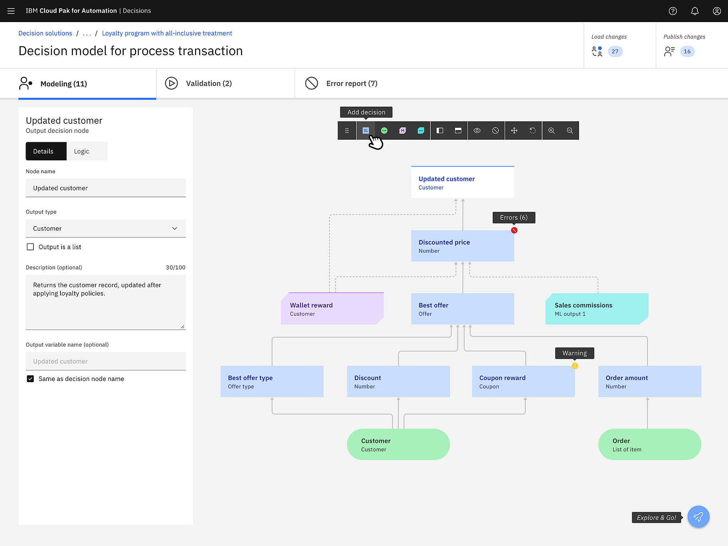Select the Wallet reward node
728x546 pixels.
coord(332,309)
